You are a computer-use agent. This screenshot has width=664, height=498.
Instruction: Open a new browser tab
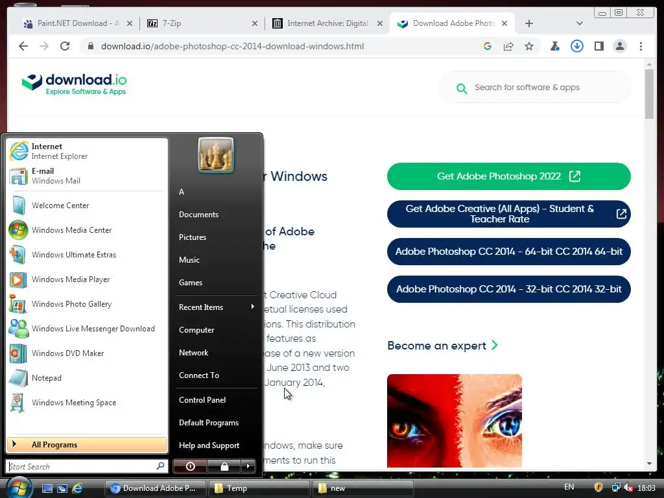pos(529,23)
